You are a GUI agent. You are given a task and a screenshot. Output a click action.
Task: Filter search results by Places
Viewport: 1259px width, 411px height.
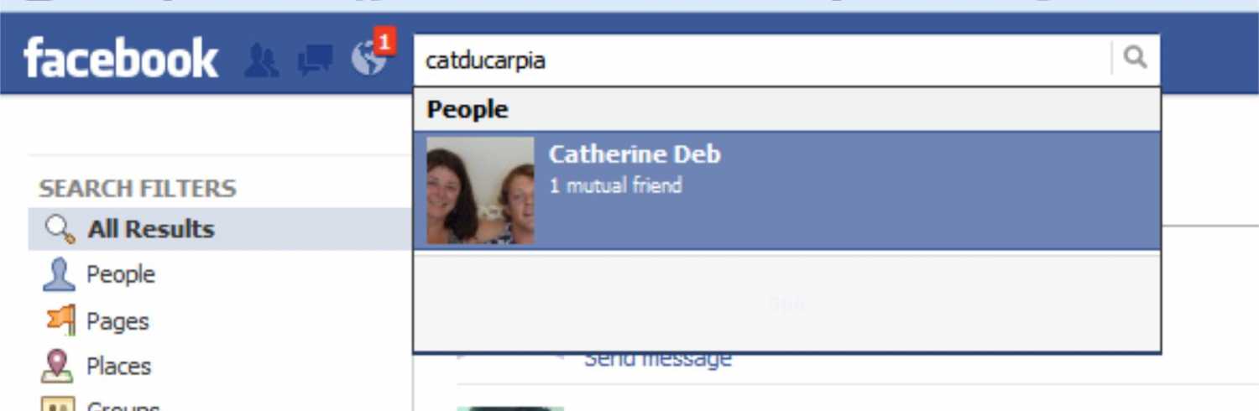[118, 367]
